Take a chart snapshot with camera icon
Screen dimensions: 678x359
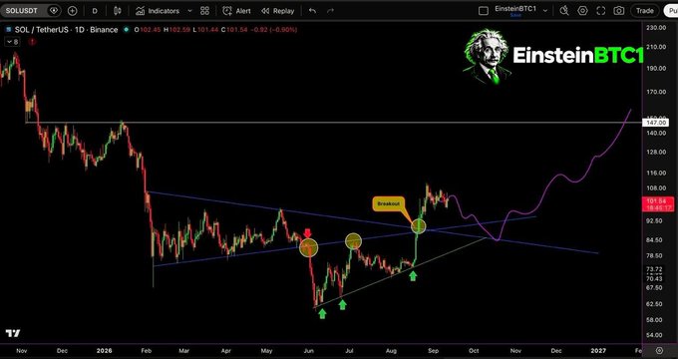coord(619,11)
